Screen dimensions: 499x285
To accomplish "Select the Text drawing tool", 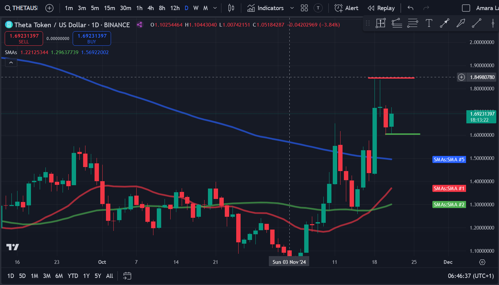I will [x=429, y=23].
